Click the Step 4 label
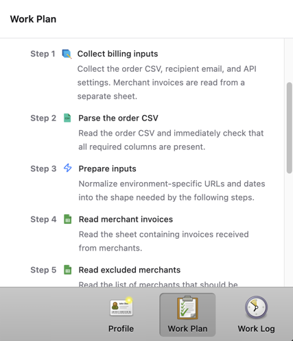293x341 pixels. [43, 219]
